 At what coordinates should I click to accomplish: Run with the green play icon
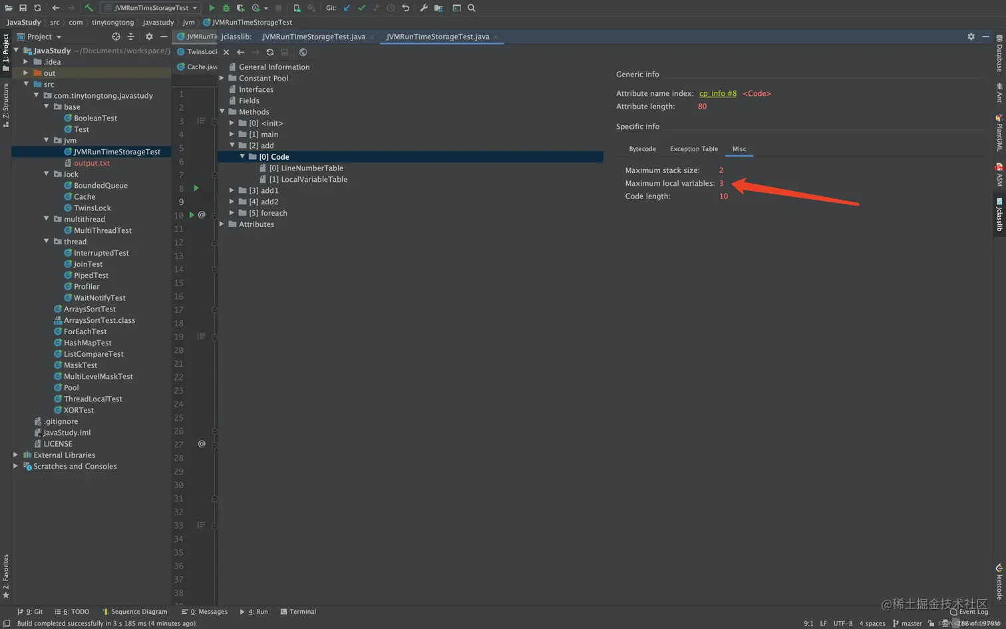[212, 8]
